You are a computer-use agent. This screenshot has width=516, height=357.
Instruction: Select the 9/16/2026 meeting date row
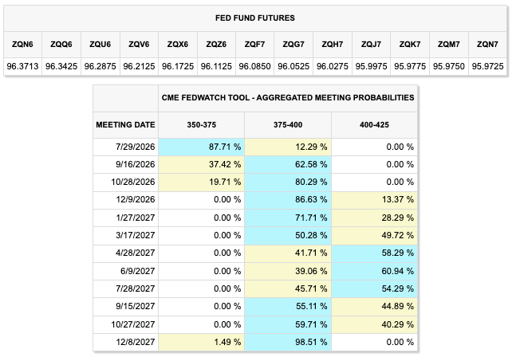255,164
